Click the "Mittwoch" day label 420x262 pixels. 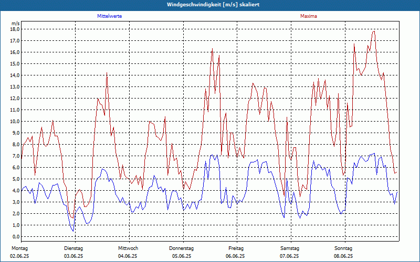pyautogui.click(x=128, y=248)
